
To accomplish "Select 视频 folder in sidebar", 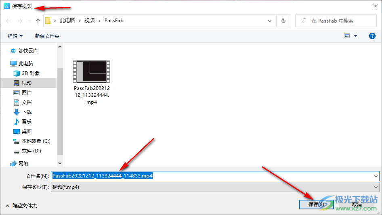I will 29,83.
